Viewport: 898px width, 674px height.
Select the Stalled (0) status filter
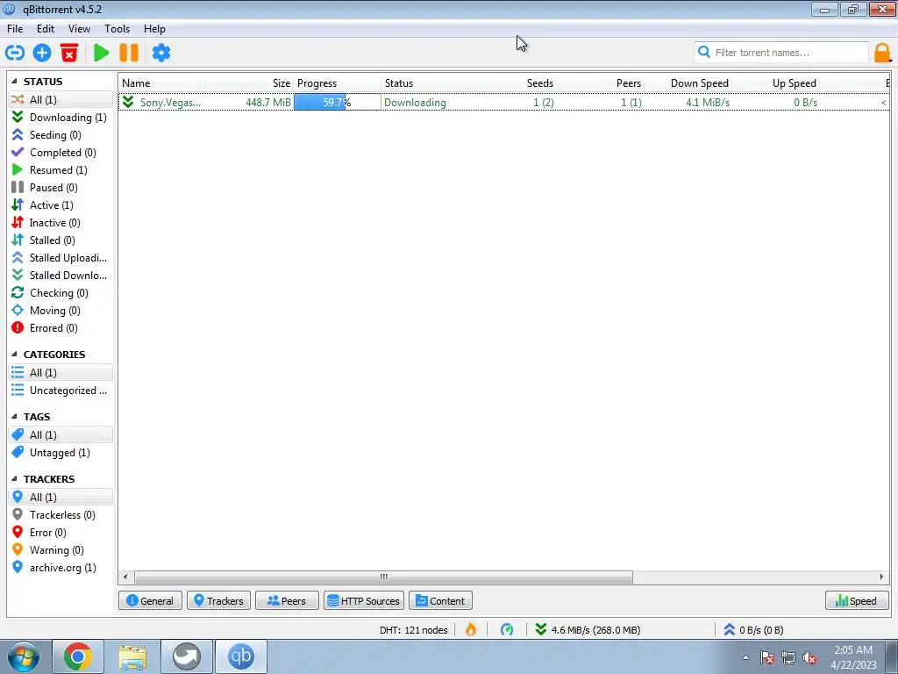(60, 240)
